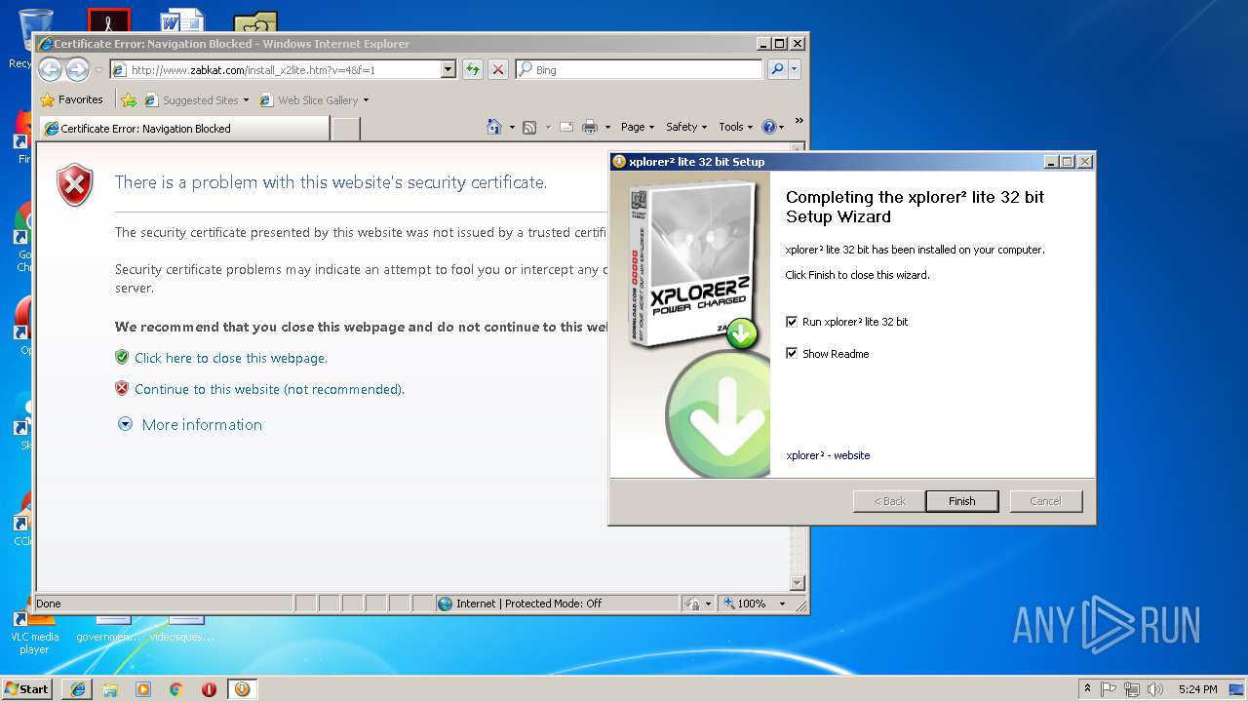Click the Bing search magnifier button

pyautogui.click(x=777, y=69)
